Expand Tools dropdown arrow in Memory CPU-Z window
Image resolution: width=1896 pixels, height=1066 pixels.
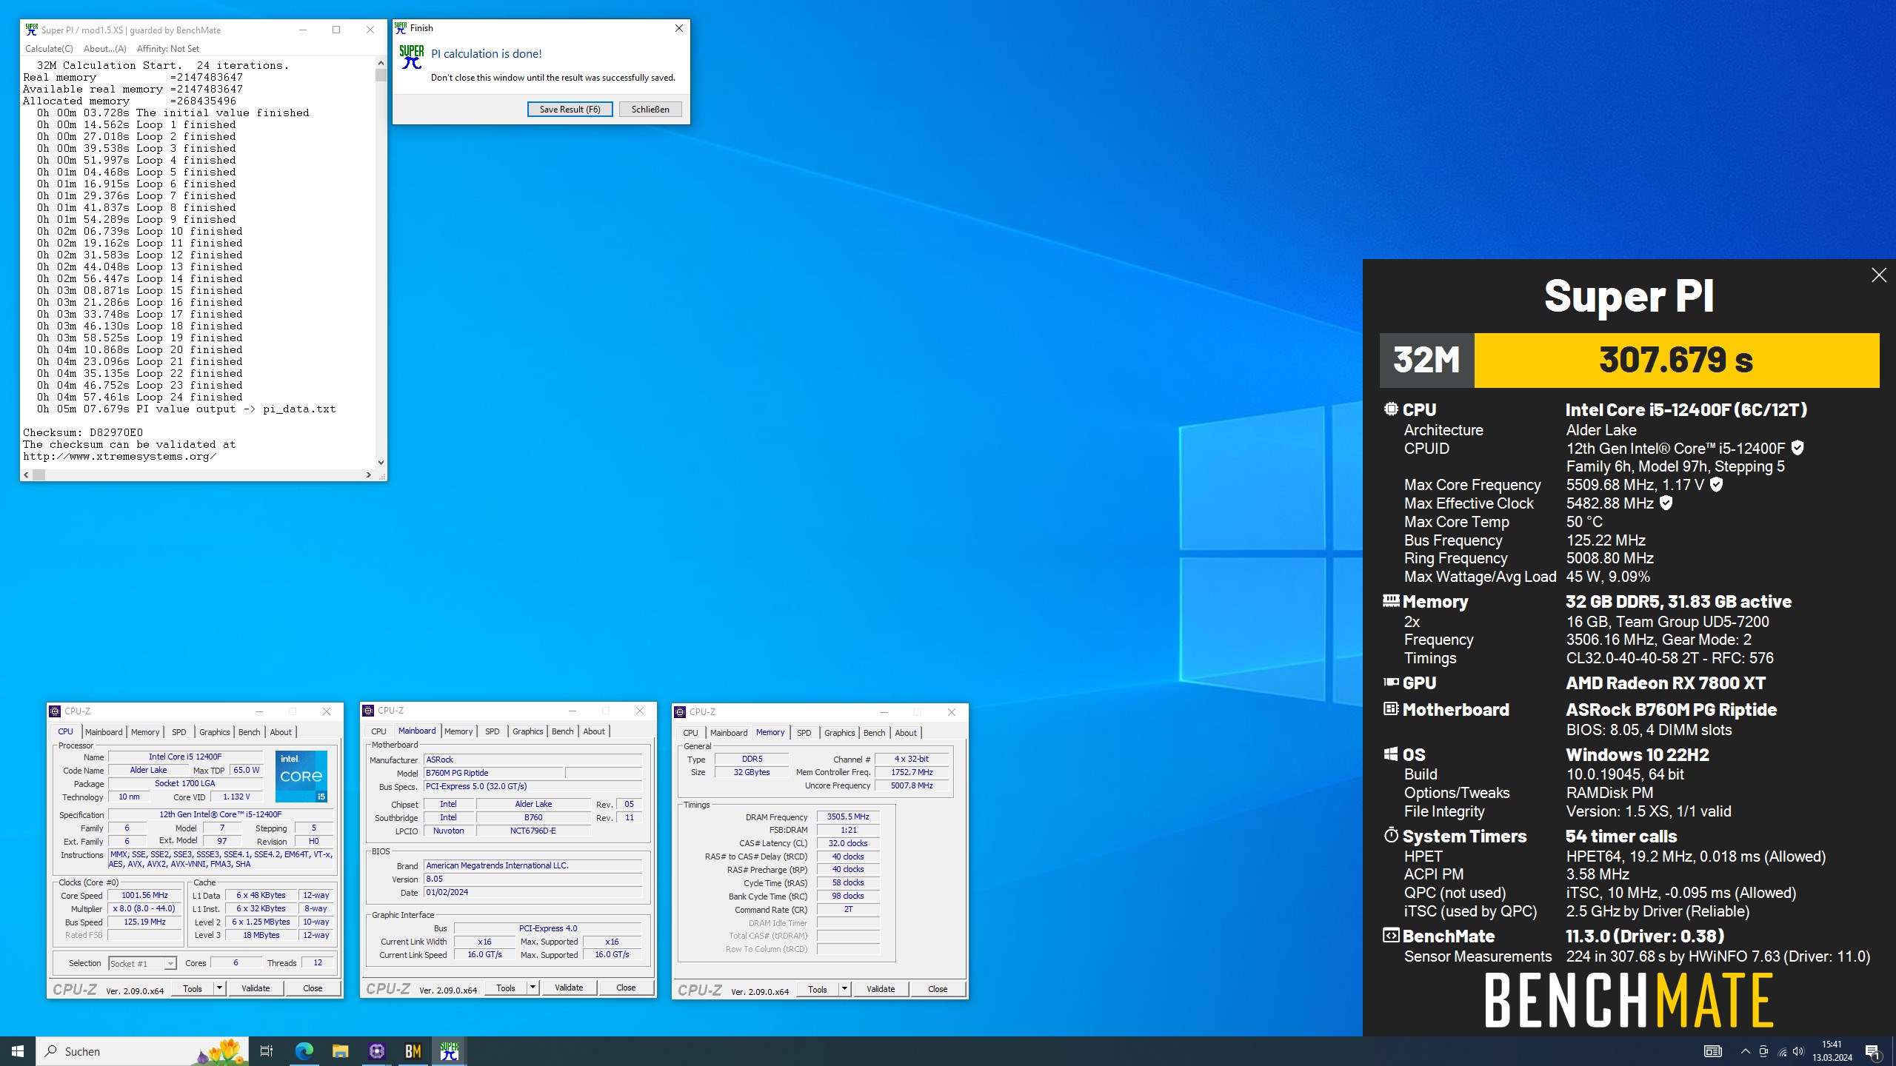(844, 989)
